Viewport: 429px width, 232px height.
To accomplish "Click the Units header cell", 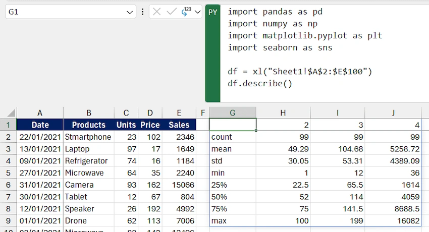I will 126,125.
